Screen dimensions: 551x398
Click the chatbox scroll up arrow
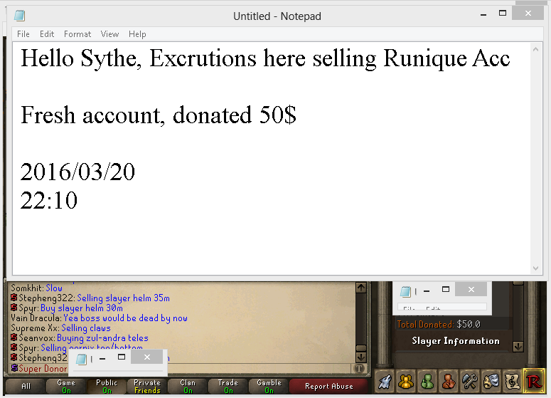(361, 288)
